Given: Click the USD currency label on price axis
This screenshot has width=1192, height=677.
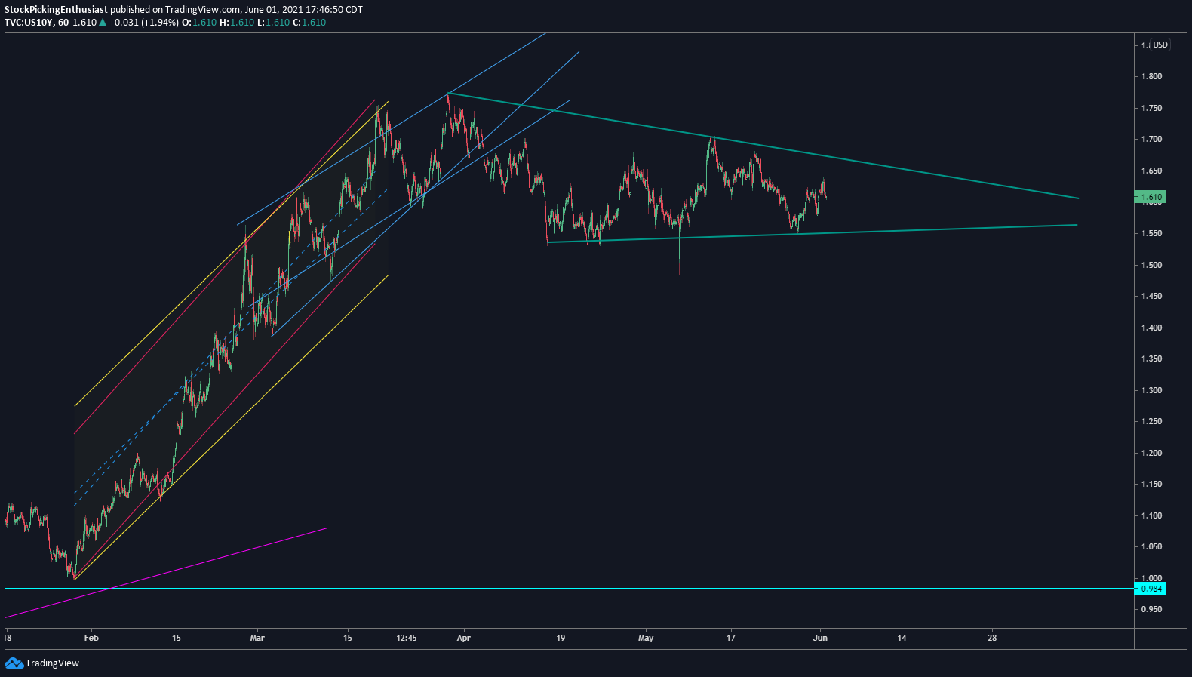Looking at the screenshot, I should pyautogui.click(x=1160, y=45).
